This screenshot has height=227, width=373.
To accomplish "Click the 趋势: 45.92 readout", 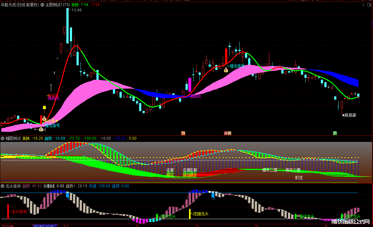I will (32, 186).
